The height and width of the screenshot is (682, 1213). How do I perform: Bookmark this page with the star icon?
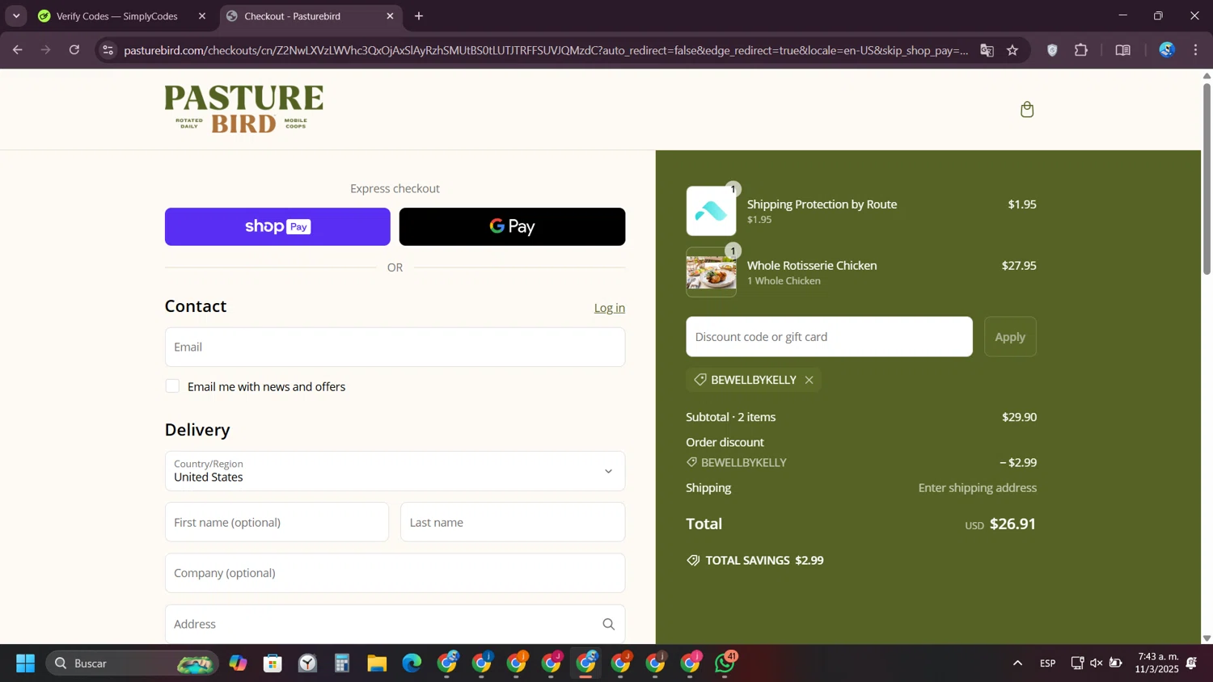pos(1012,50)
